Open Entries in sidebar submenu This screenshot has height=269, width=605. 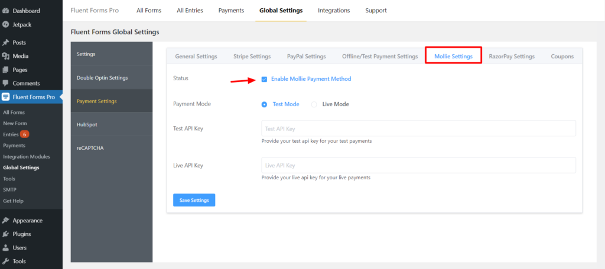[11, 134]
